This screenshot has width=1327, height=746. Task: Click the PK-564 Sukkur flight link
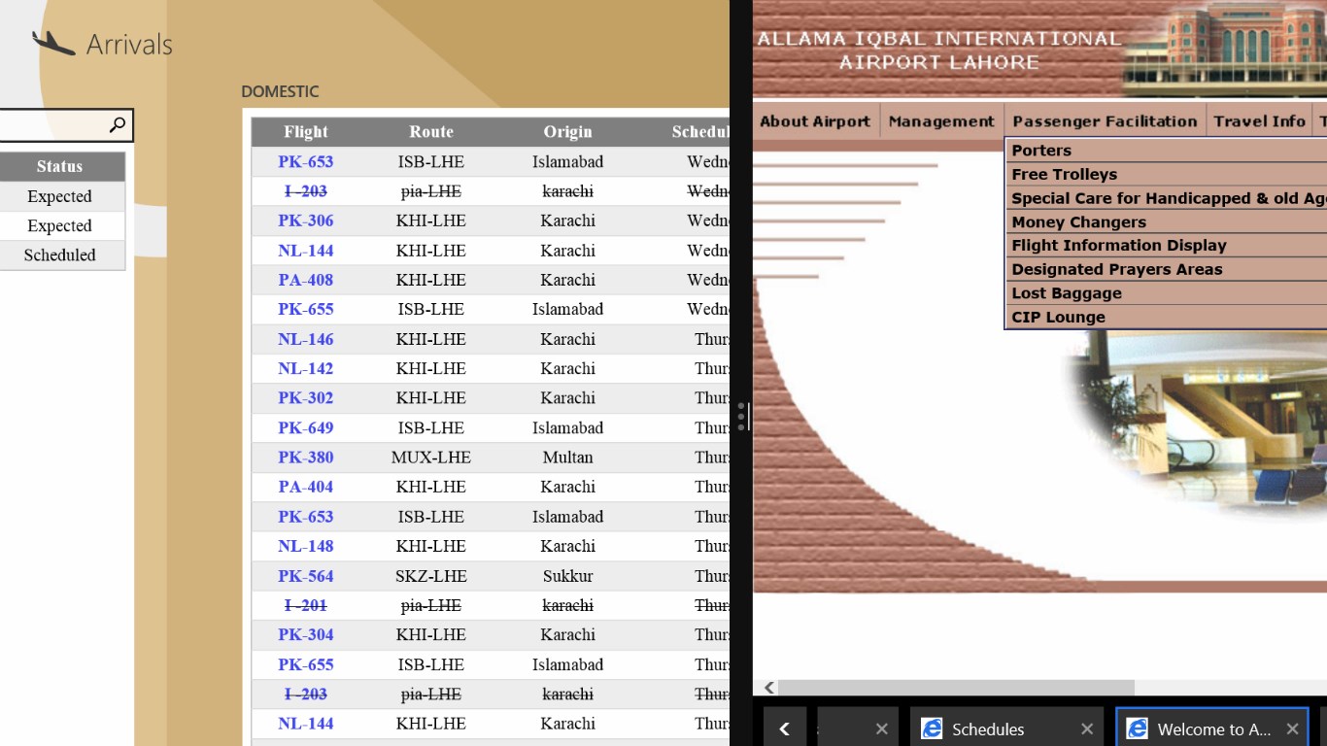pos(305,576)
